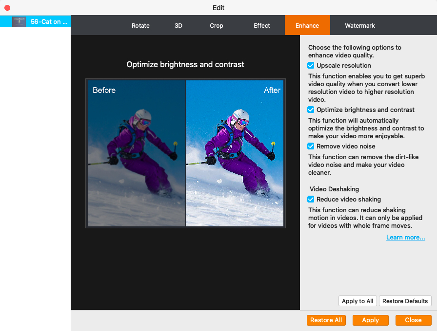Disable Remove video noise checkbox
Image resolution: width=437 pixels, height=331 pixels.
point(311,146)
